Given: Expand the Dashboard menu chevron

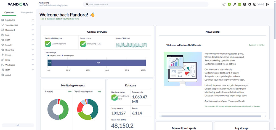Looking at the screenshot, I should [33, 30].
